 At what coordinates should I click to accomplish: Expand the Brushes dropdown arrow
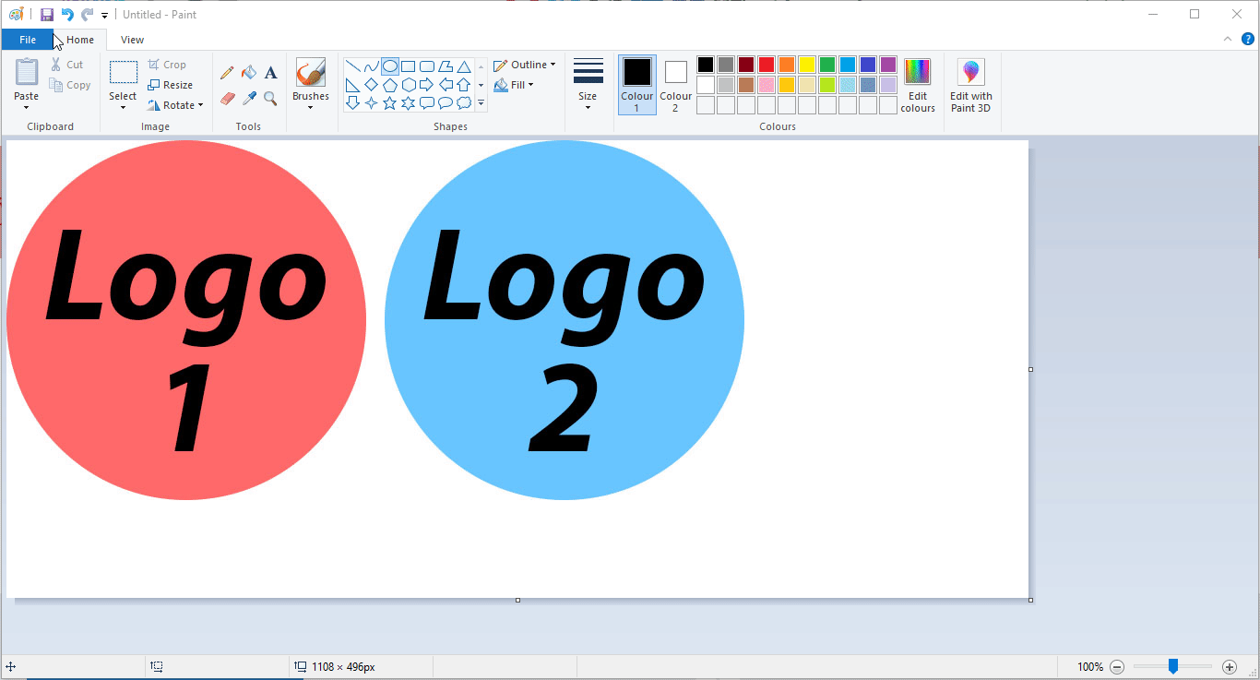coord(311,108)
